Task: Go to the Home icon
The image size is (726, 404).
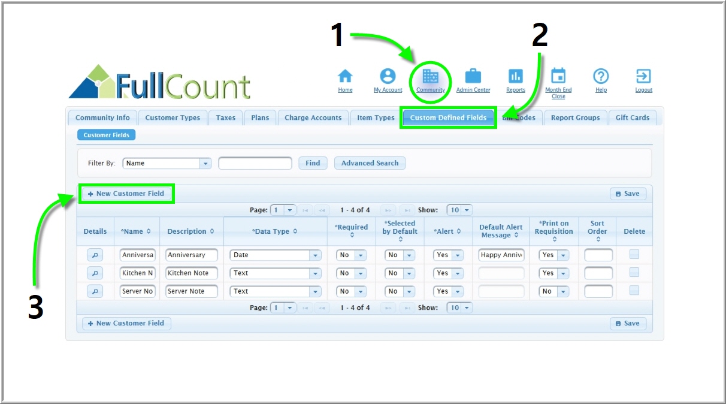Action: pos(345,77)
